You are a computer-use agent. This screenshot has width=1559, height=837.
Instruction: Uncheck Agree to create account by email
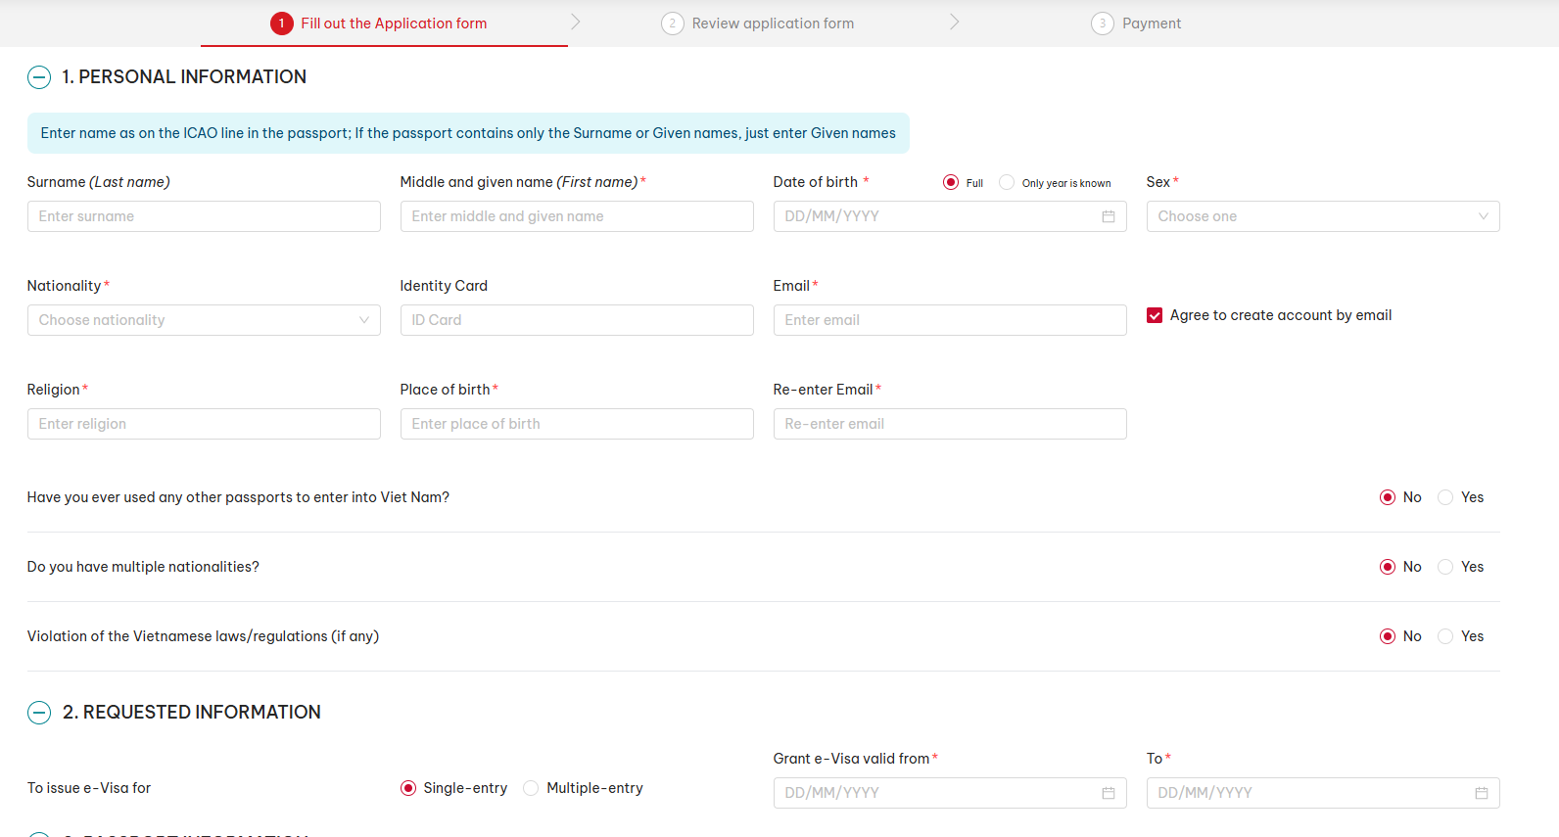(1155, 315)
